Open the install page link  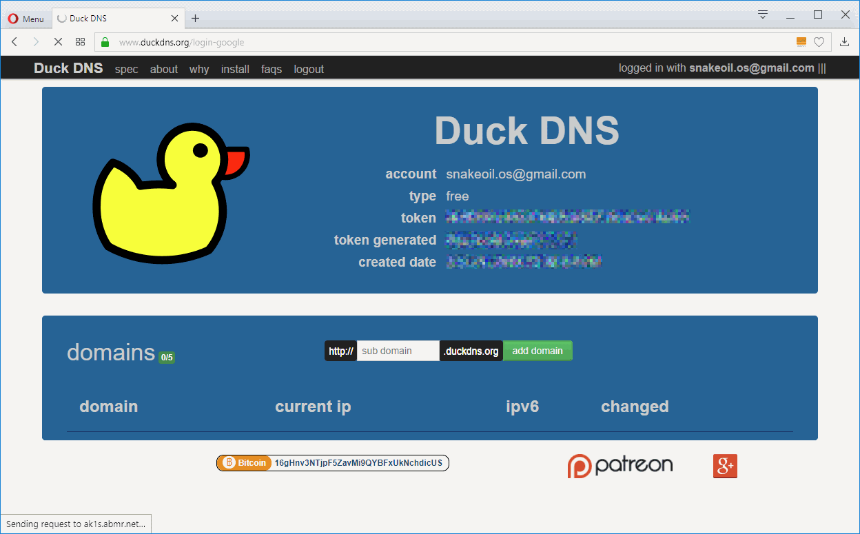coord(235,69)
